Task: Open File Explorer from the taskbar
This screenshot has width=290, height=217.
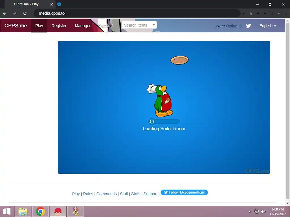Action: [23, 211]
